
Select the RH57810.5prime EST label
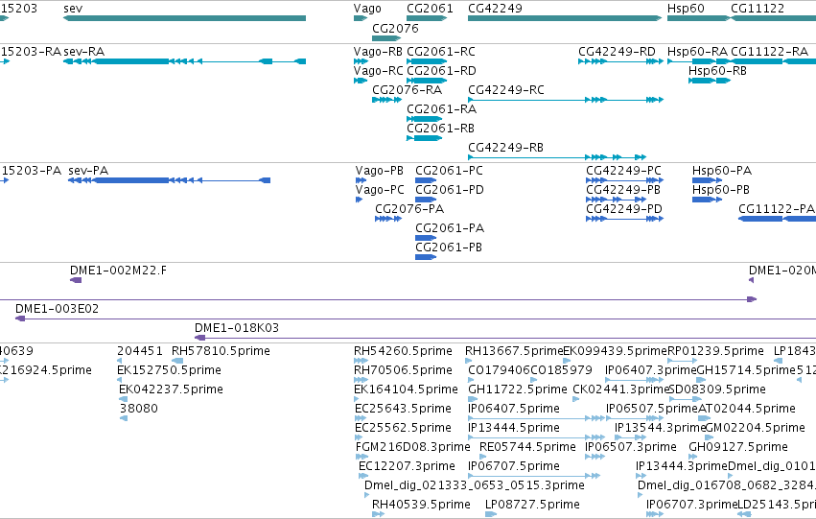coord(221,351)
